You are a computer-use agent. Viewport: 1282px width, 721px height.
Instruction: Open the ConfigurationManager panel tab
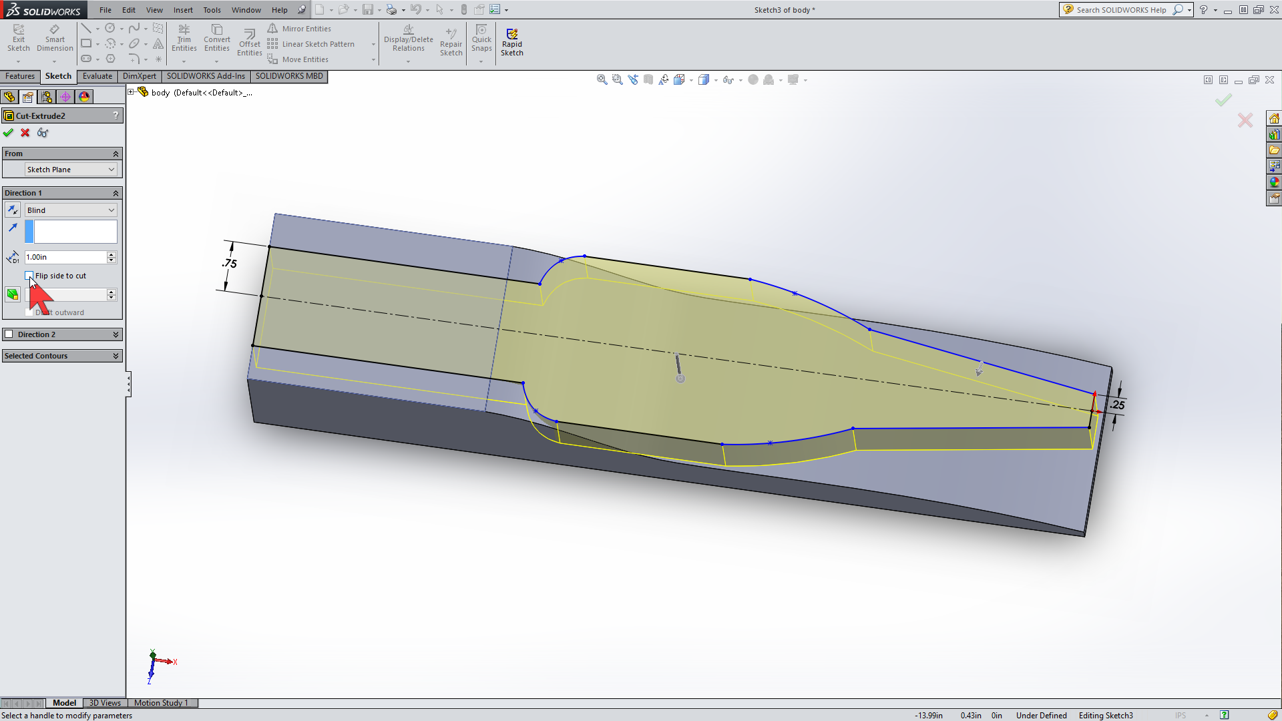[47, 97]
